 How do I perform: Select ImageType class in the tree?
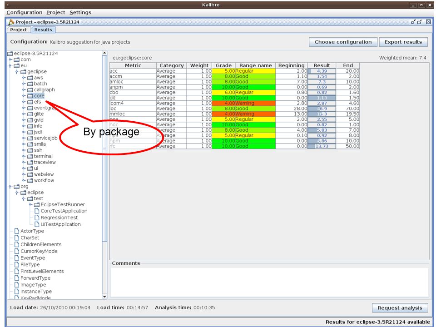coord(33,285)
